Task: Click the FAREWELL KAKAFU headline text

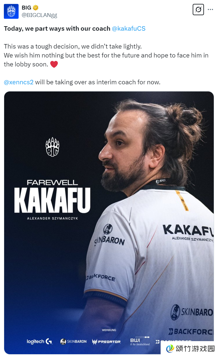Action: [52, 196]
